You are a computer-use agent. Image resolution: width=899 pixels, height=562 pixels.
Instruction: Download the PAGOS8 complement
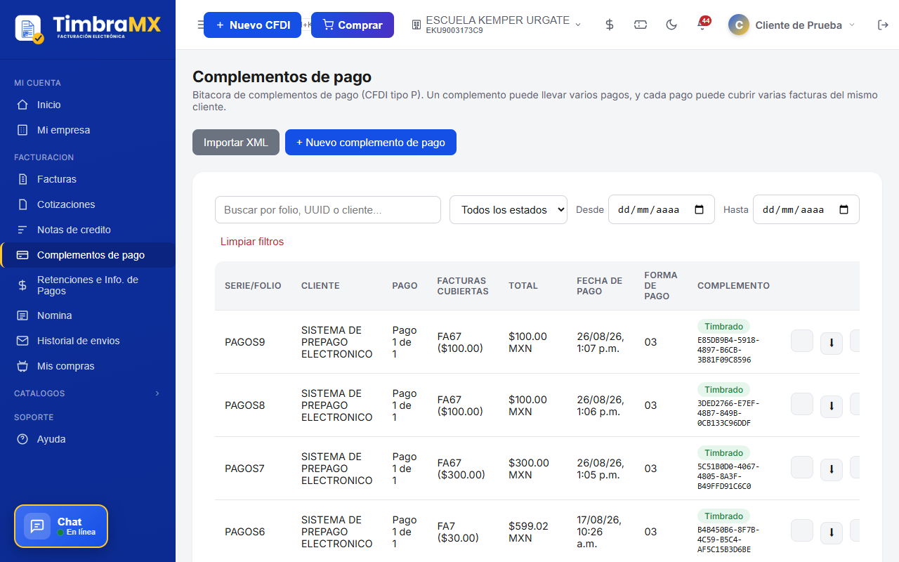coord(832,406)
